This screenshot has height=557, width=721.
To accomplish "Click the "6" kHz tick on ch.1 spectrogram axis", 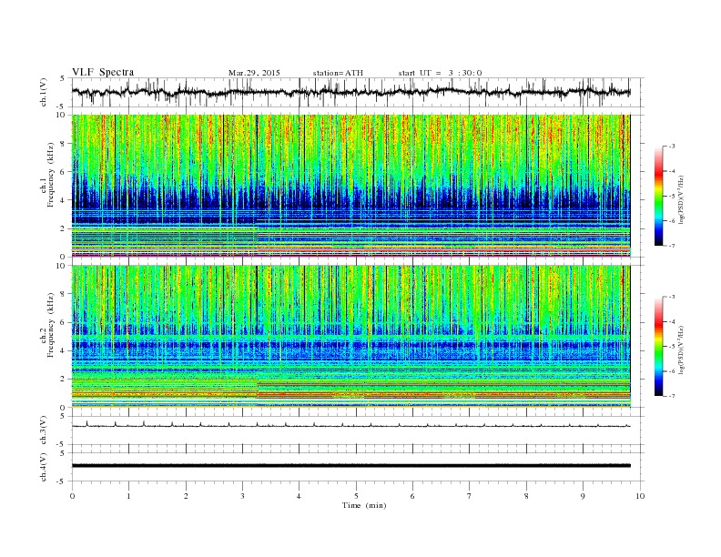I will pos(63,172).
